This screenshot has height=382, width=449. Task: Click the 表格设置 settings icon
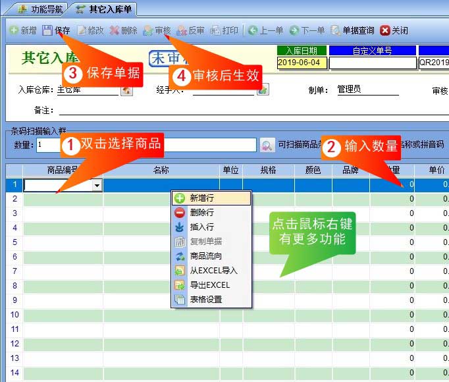pyautogui.click(x=180, y=300)
